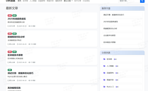The height and width of the screenshot is (91, 148).
Task: Open 人工智能 in the top navigation
Action: click(x=33, y=1)
